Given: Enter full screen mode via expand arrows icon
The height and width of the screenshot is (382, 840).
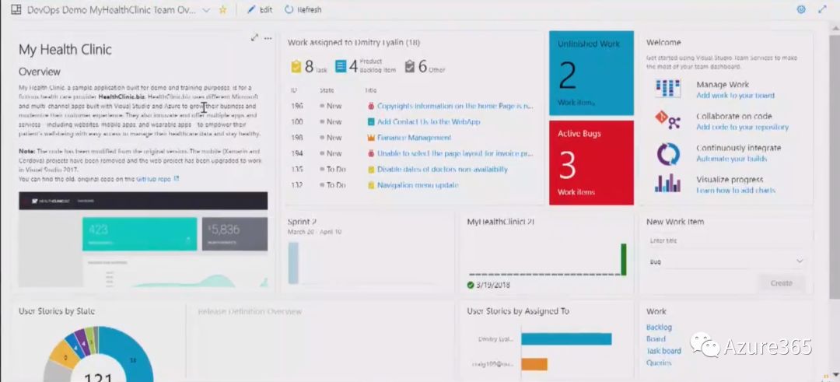Looking at the screenshot, I should [823, 10].
